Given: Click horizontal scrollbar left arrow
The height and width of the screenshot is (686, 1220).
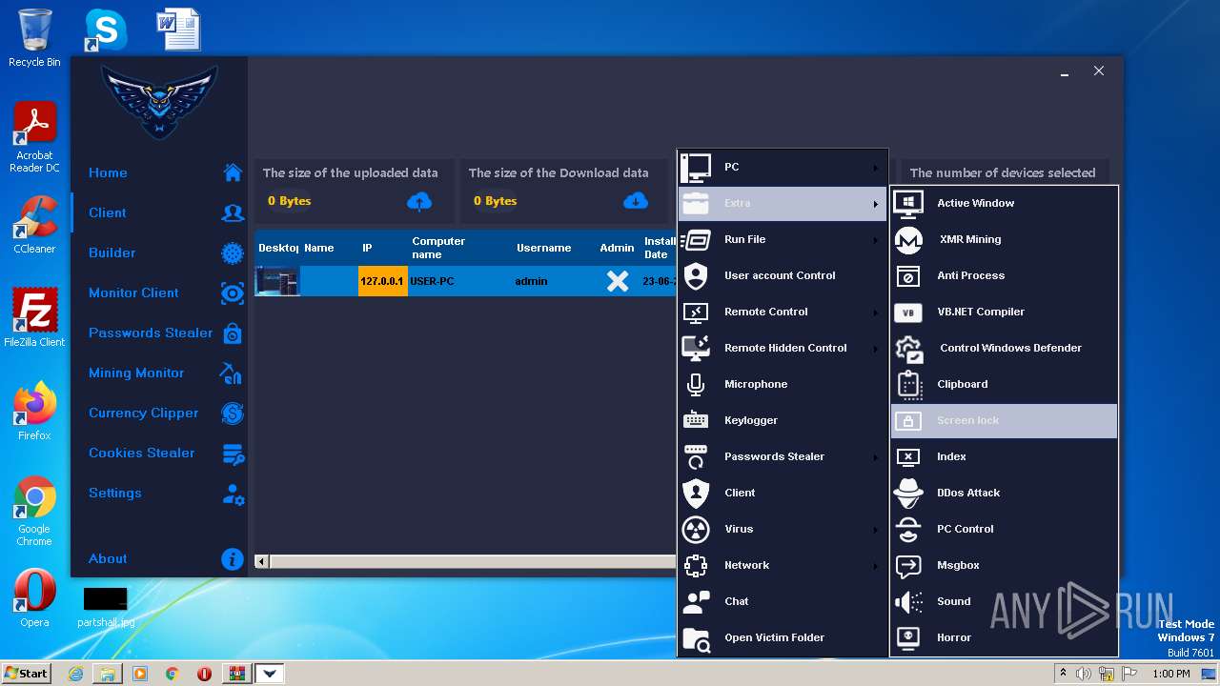Looking at the screenshot, I should [261, 562].
